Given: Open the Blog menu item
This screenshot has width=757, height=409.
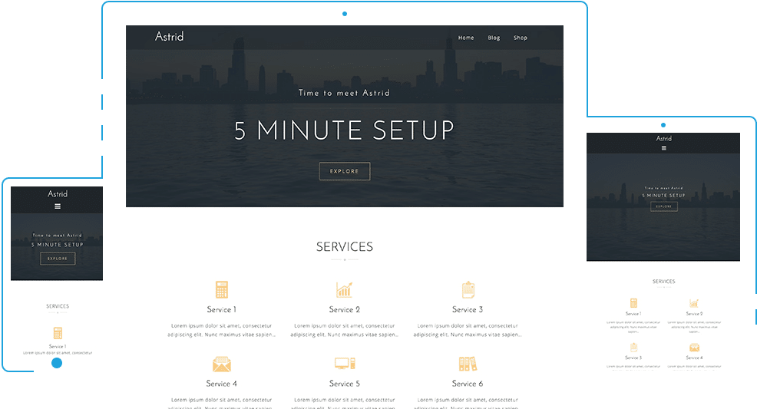Looking at the screenshot, I should click(x=494, y=38).
